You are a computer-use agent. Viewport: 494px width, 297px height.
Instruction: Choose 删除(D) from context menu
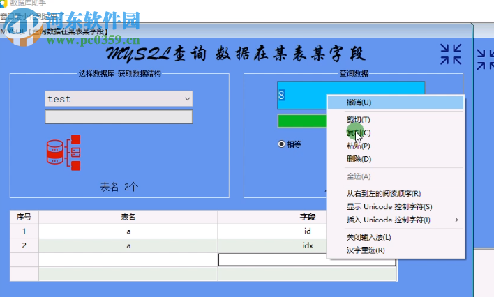tap(396, 159)
